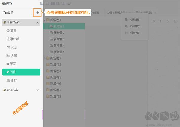Viewport: 180px width, 127px height.
Task: Choose 关闭全部 from the tab context menu
Action: [133, 33]
